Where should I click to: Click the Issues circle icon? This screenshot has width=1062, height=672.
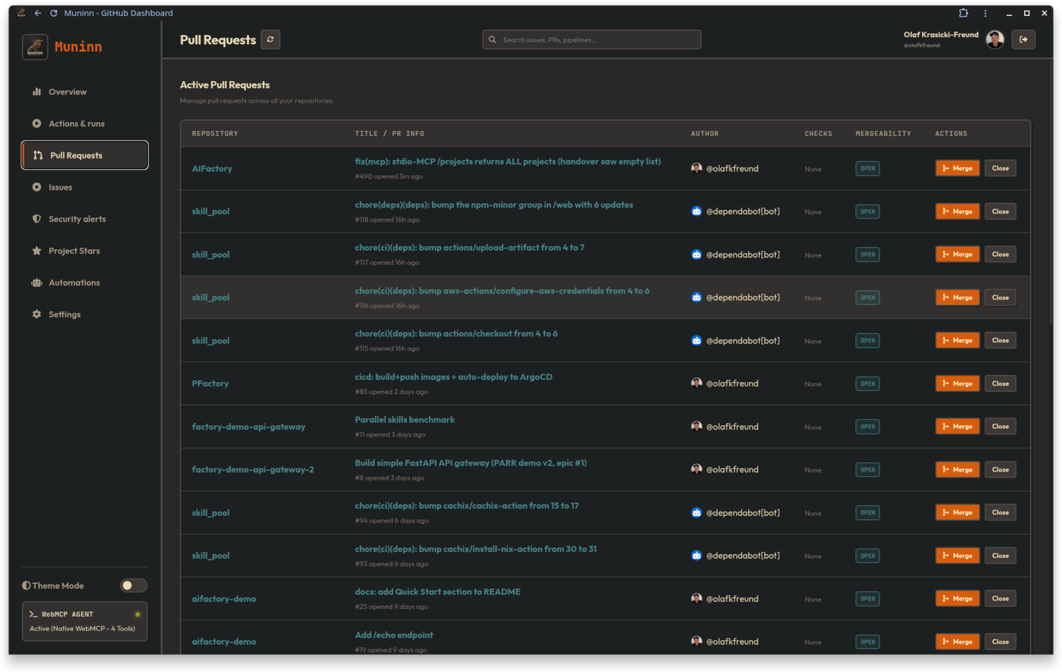tap(37, 187)
